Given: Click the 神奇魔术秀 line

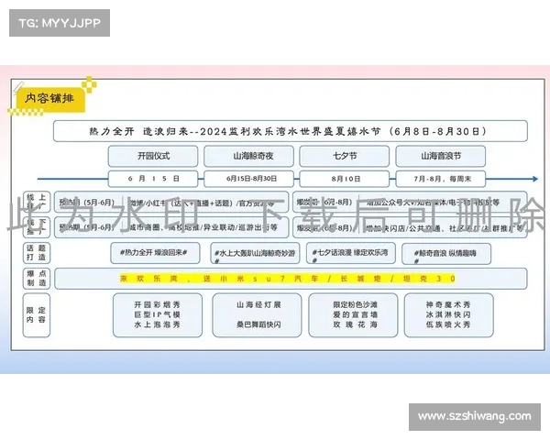Looking at the screenshot, I should point(448,304).
